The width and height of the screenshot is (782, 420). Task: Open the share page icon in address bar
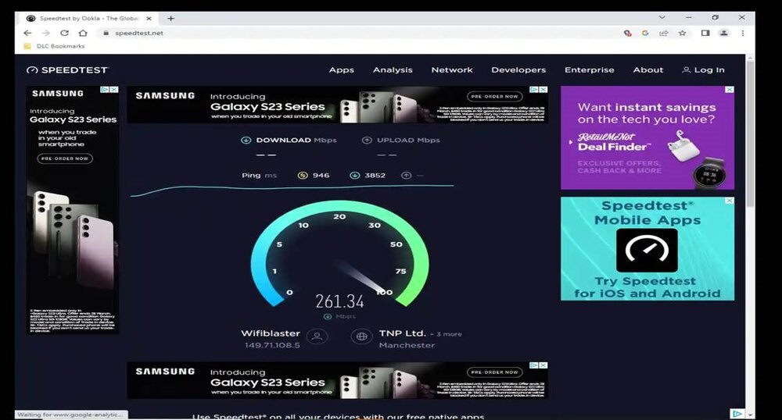[664, 33]
